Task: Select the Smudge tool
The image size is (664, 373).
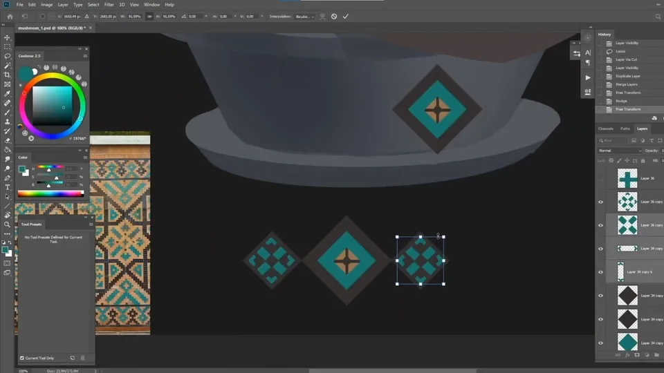Action: [x=7, y=159]
